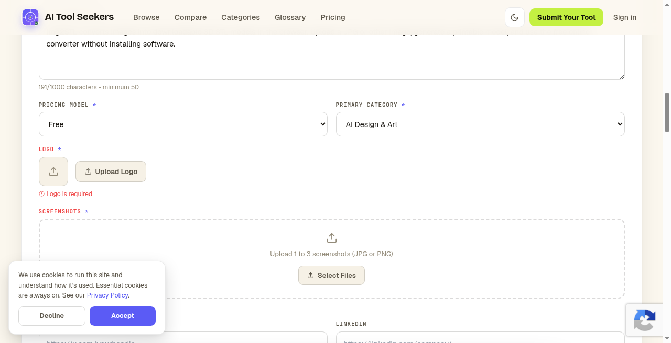
Task: Click the Logo is required error icon
Action: pos(42,194)
